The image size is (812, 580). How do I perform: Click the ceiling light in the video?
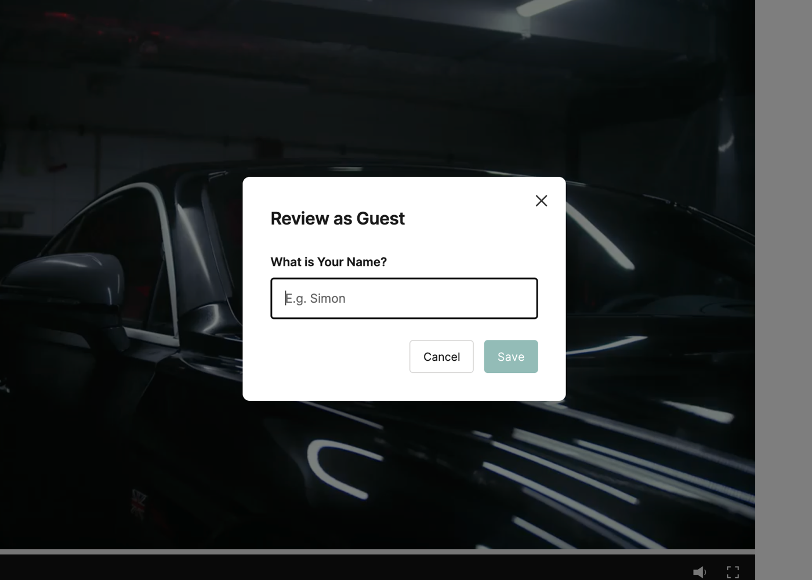point(542,7)
